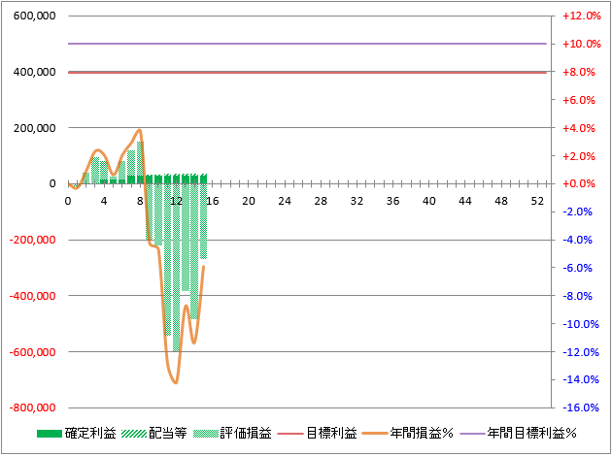
Task: Click week 40 on the horizontal axis
Action: tap(429, 201)
